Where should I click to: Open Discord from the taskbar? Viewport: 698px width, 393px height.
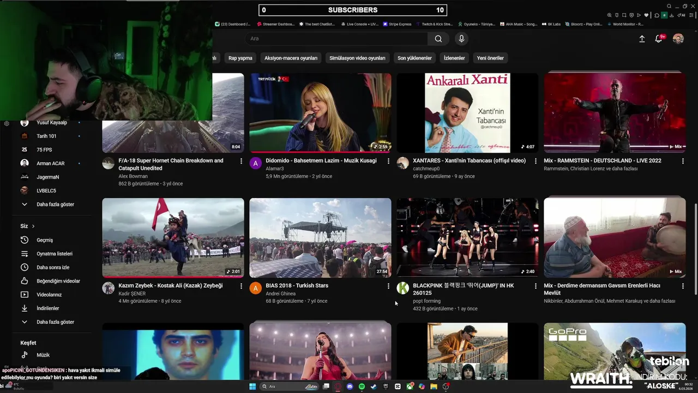tap(350, 386)
